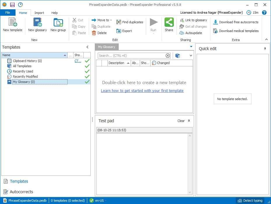Click Download medical templates
Viewport: 271px width, 204px height.
pos(236,31)
